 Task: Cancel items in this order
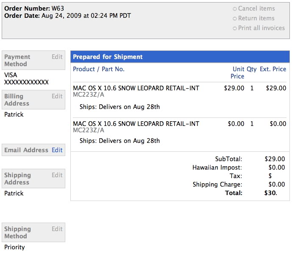[x=256, y=8]
